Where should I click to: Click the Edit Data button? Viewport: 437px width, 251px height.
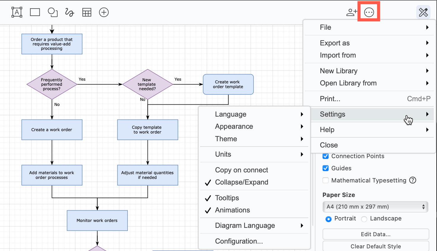click(x=376, y=234)
